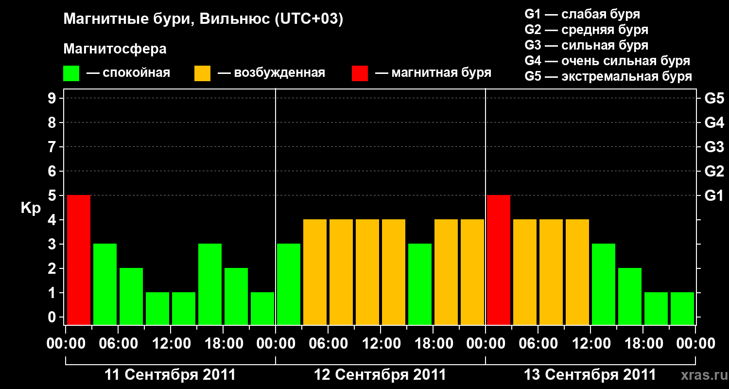This screenshot has height=389, width=729.
Task: Click the line 'G1 — слабая буря'
Action: pos(582,14)
